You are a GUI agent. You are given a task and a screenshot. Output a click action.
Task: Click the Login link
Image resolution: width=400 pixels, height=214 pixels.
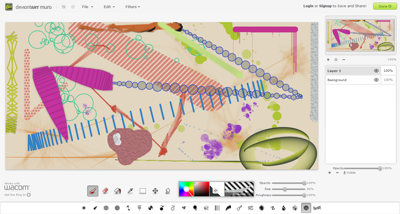click(x=308, y=6)
